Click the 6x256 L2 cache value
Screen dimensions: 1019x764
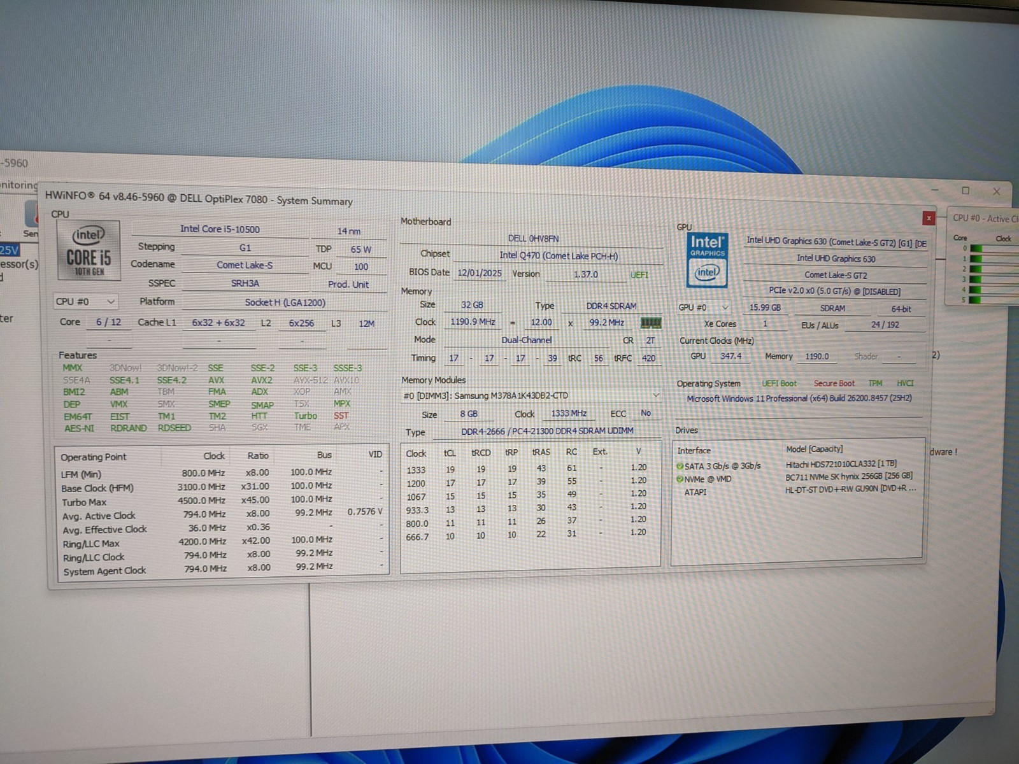(301, 323)
